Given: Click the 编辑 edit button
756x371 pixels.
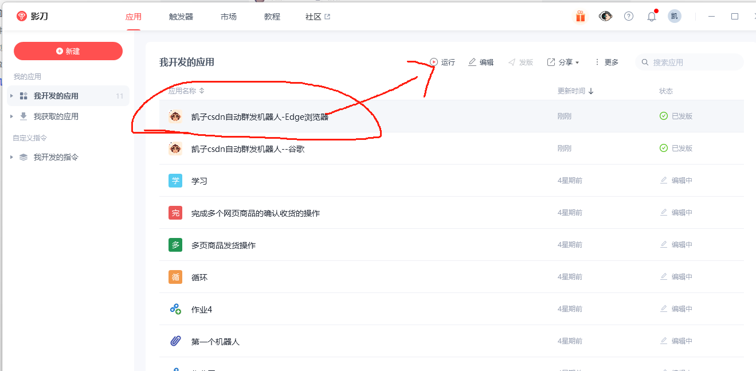Looking at the screenshot, I should (481, 62).
